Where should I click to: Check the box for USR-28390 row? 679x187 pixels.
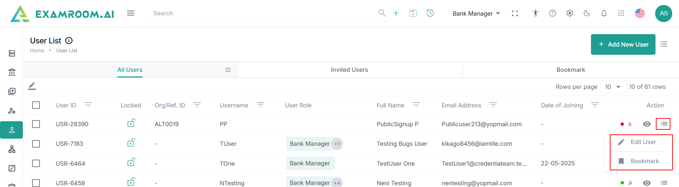36,124
